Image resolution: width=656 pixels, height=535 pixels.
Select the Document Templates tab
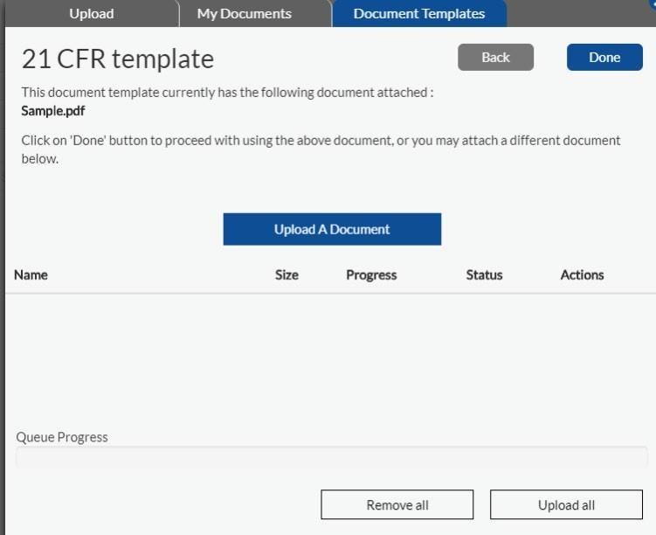pyautogui.click(x=419, y=13)
